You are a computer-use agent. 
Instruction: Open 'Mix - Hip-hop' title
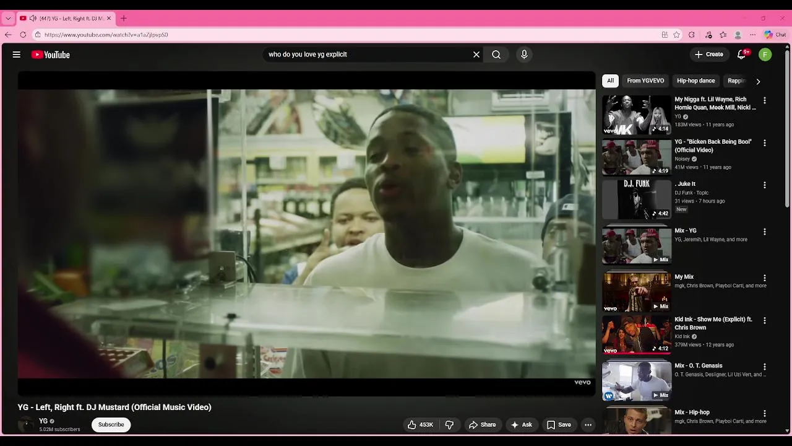[x=692, y=413]
